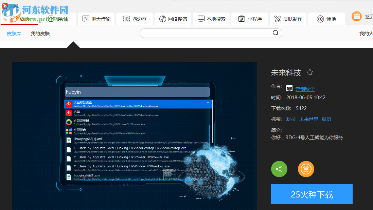Open the 聊天传输 tab
Viewport: 373px width, 210px height.
pyautogui.click(x=96, y=19)
